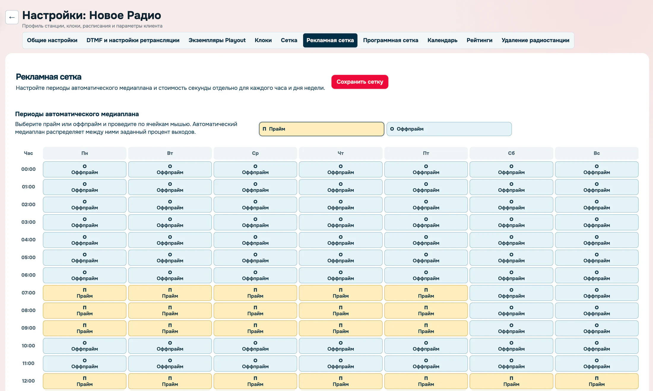Open Удаление радиостанции tab
This screenshot has height=391, width=653.
click(535, 40)
